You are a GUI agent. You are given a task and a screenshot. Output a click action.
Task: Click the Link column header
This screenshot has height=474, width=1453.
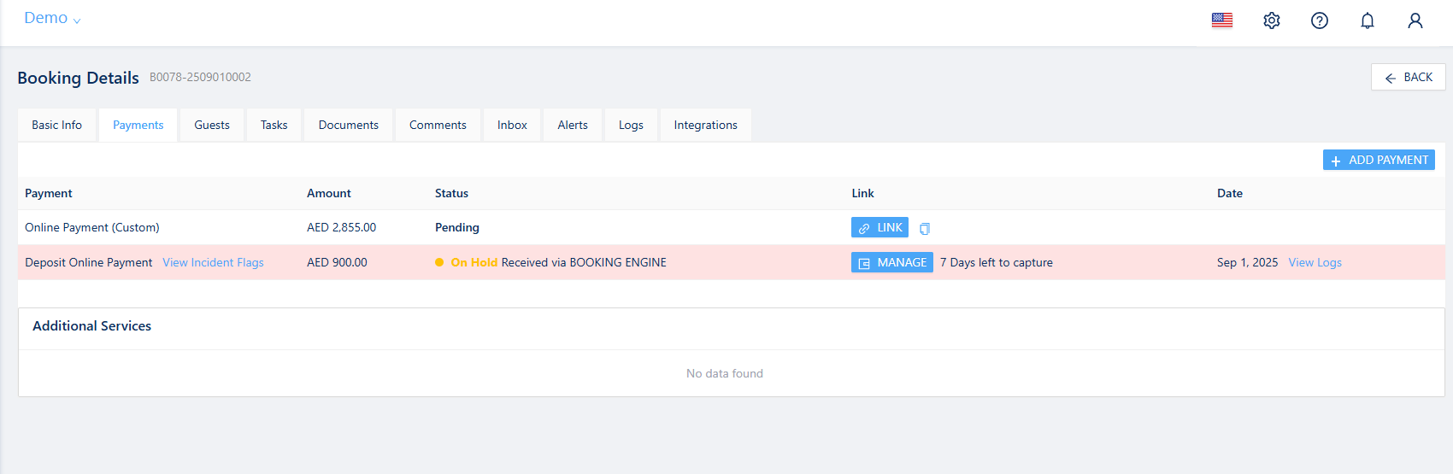pyautogui.click(x=862, y=193)
